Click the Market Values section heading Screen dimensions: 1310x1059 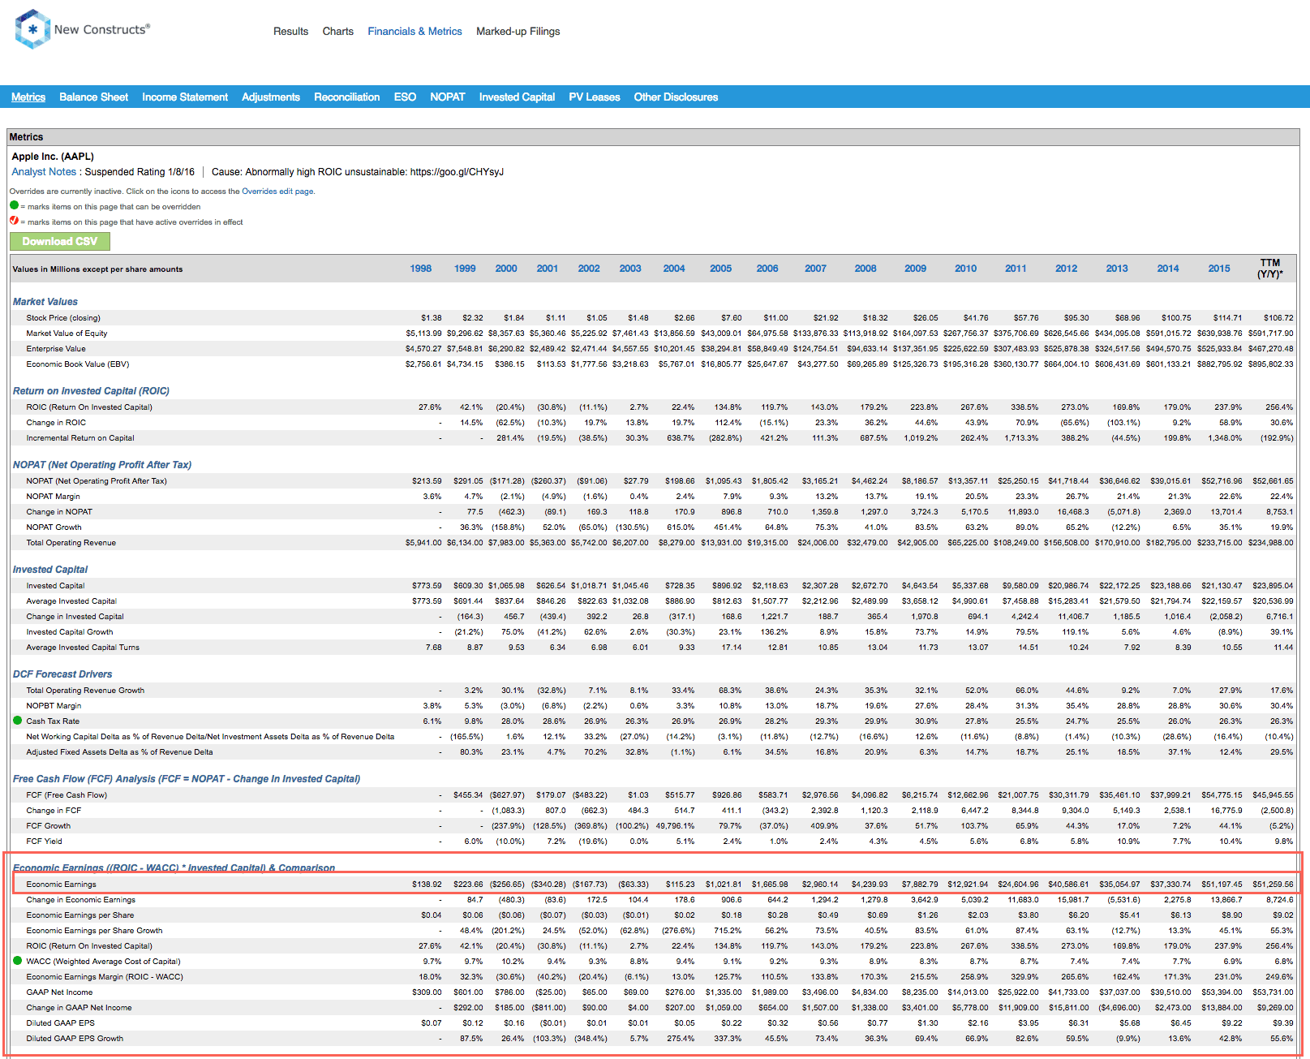[x=45, y=302]
